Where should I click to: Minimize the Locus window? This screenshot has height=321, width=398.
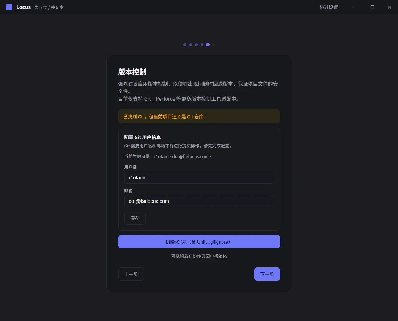355,7
